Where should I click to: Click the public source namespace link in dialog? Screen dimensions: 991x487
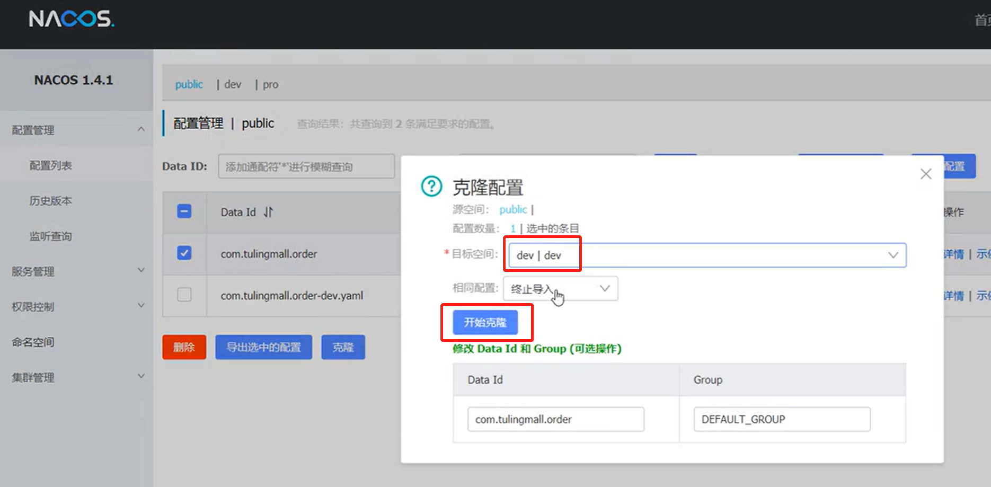[513, 209]
